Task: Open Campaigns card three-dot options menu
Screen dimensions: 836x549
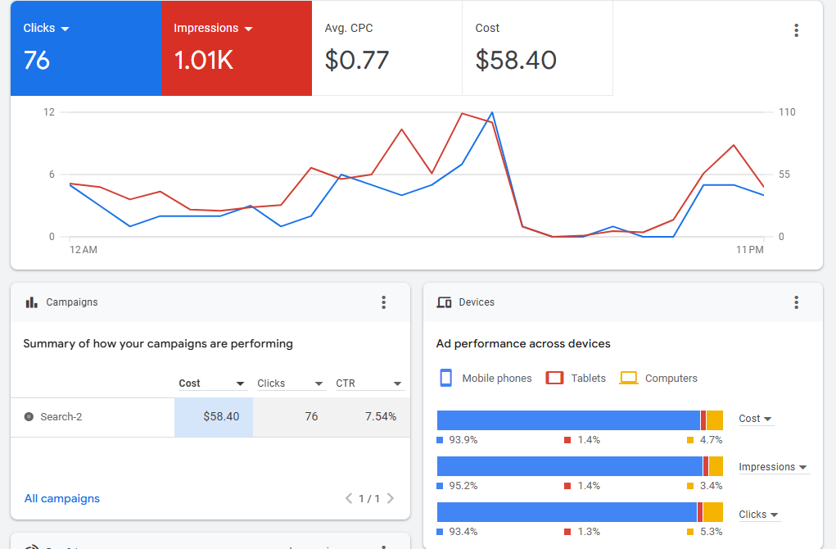Action: [x=383, y=302]
